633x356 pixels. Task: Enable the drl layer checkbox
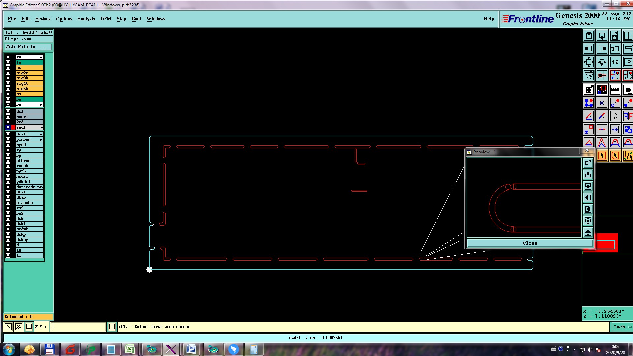8,111
